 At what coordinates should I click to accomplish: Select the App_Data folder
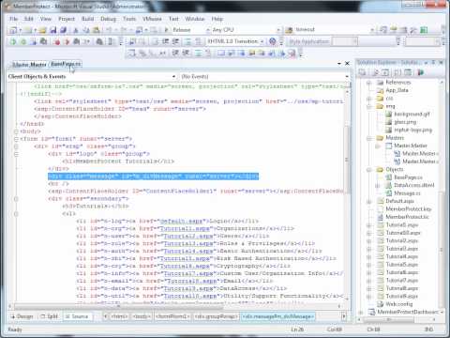coord(397,90)
